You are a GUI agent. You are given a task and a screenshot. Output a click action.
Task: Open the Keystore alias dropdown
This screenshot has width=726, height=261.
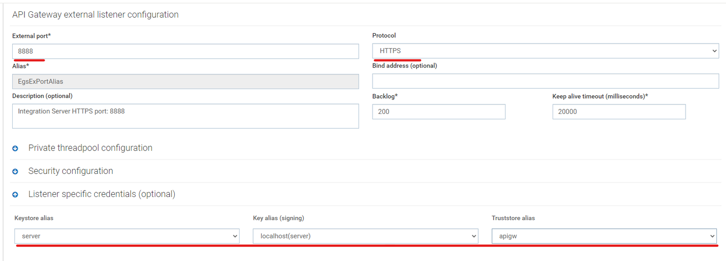(127, 236)
